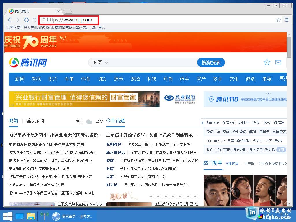Collapse the side panel with left chevron

pos(203,123)
